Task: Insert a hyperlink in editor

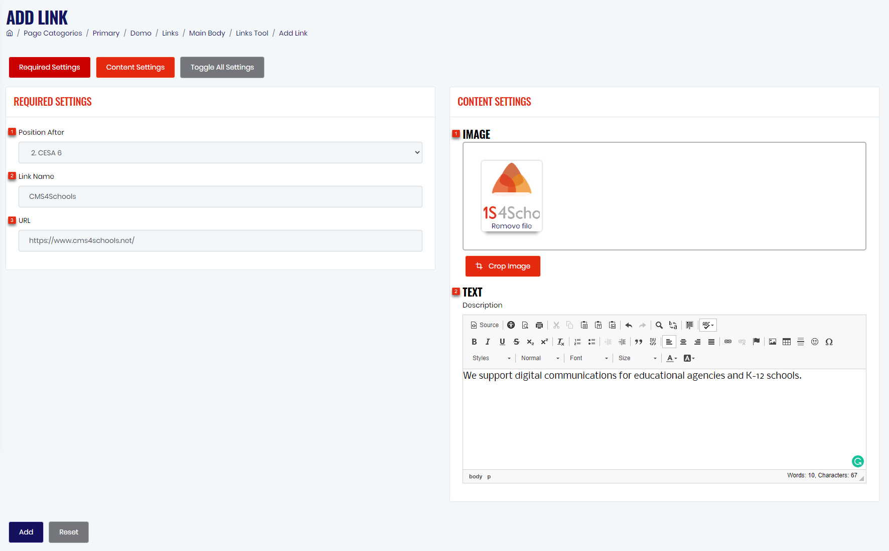Action: coord(728,342)
